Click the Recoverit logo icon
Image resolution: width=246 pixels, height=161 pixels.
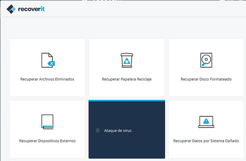pyautogui.click(x=12, y=8)
